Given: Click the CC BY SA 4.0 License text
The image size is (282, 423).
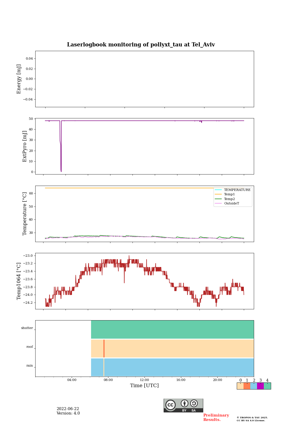Looking at the screenshot, I should pyautogui.click(x=251, y=420).
